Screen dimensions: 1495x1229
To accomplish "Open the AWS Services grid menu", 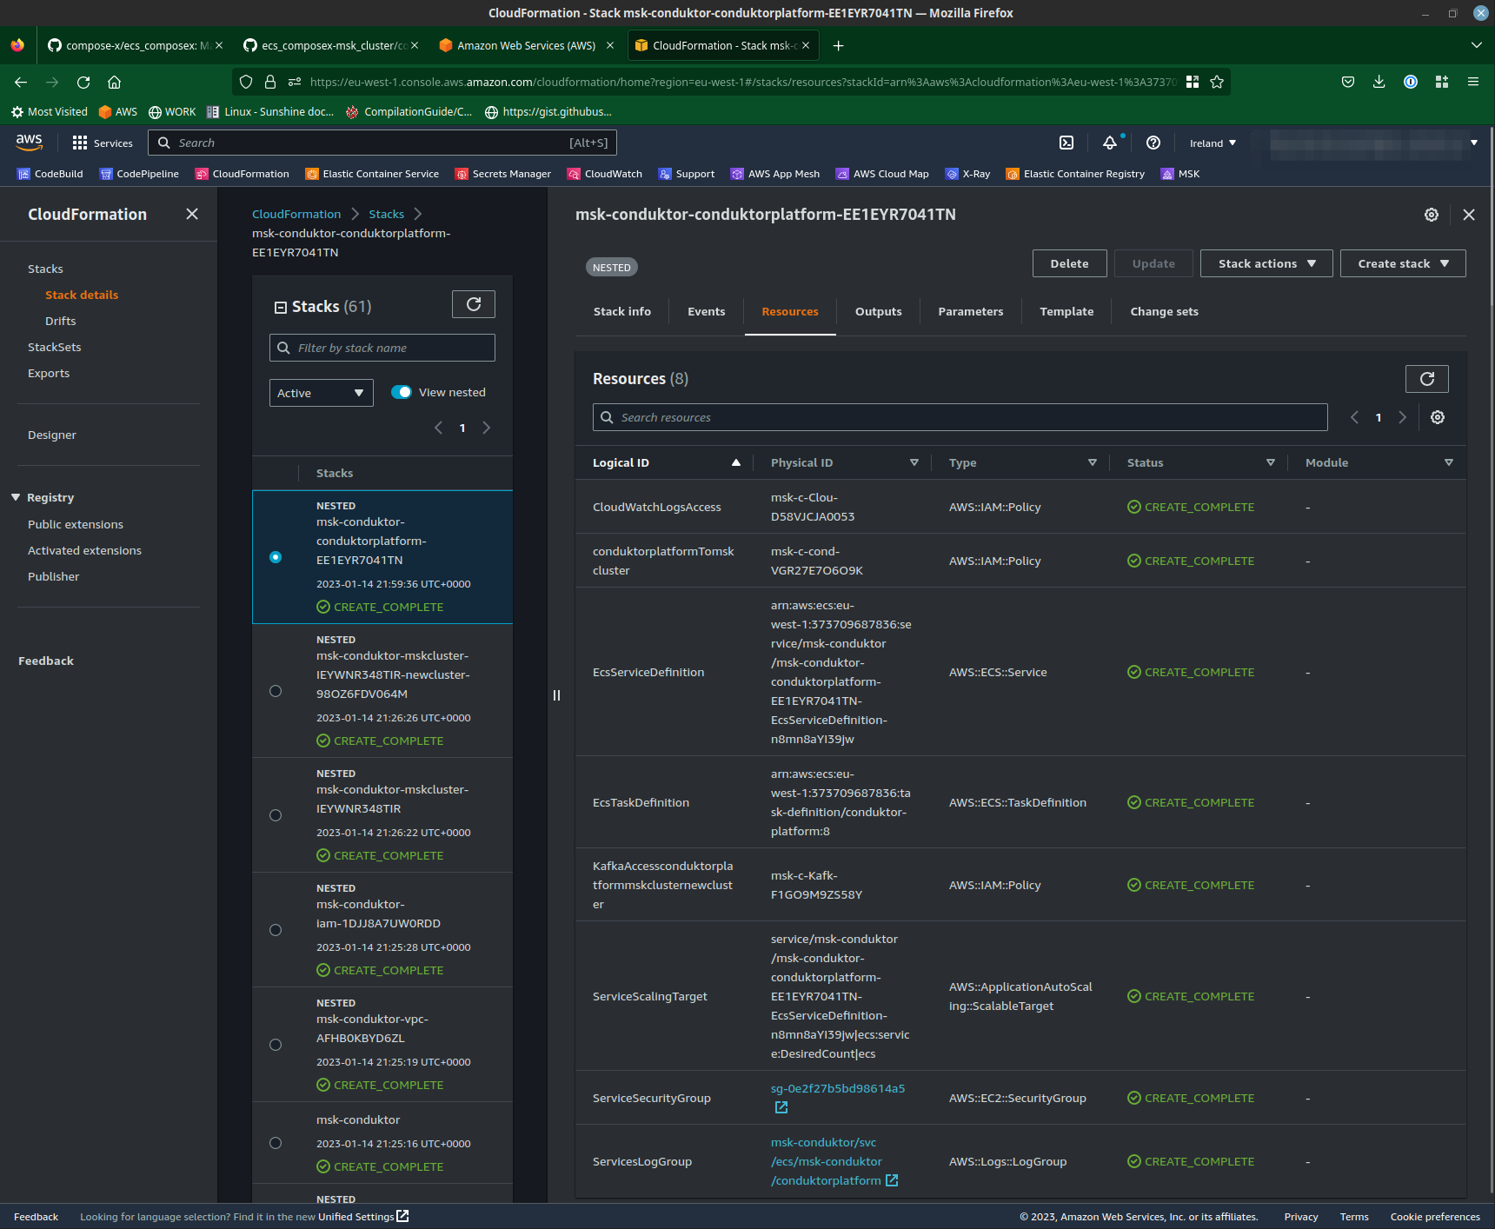I will tap(103, 143).
